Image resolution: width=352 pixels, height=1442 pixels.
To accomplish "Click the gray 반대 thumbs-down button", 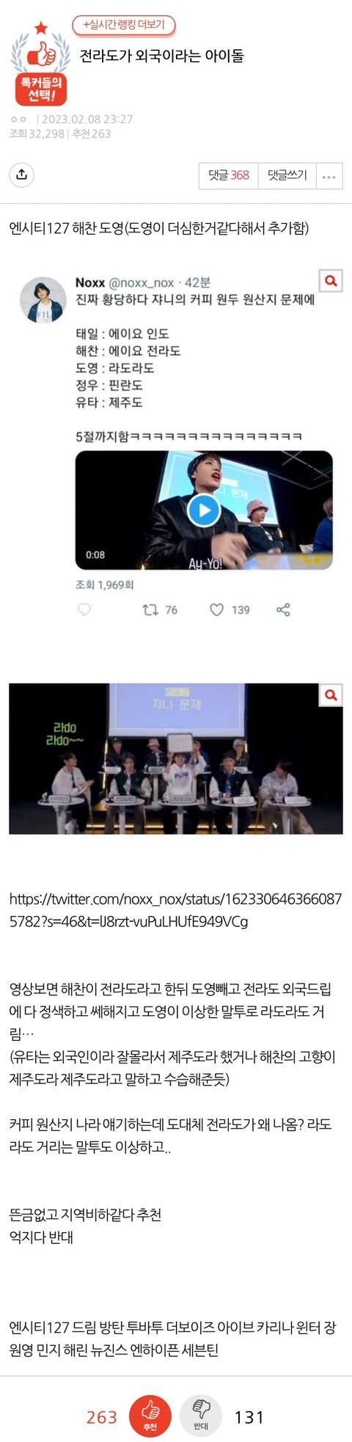I will 200,1416.
